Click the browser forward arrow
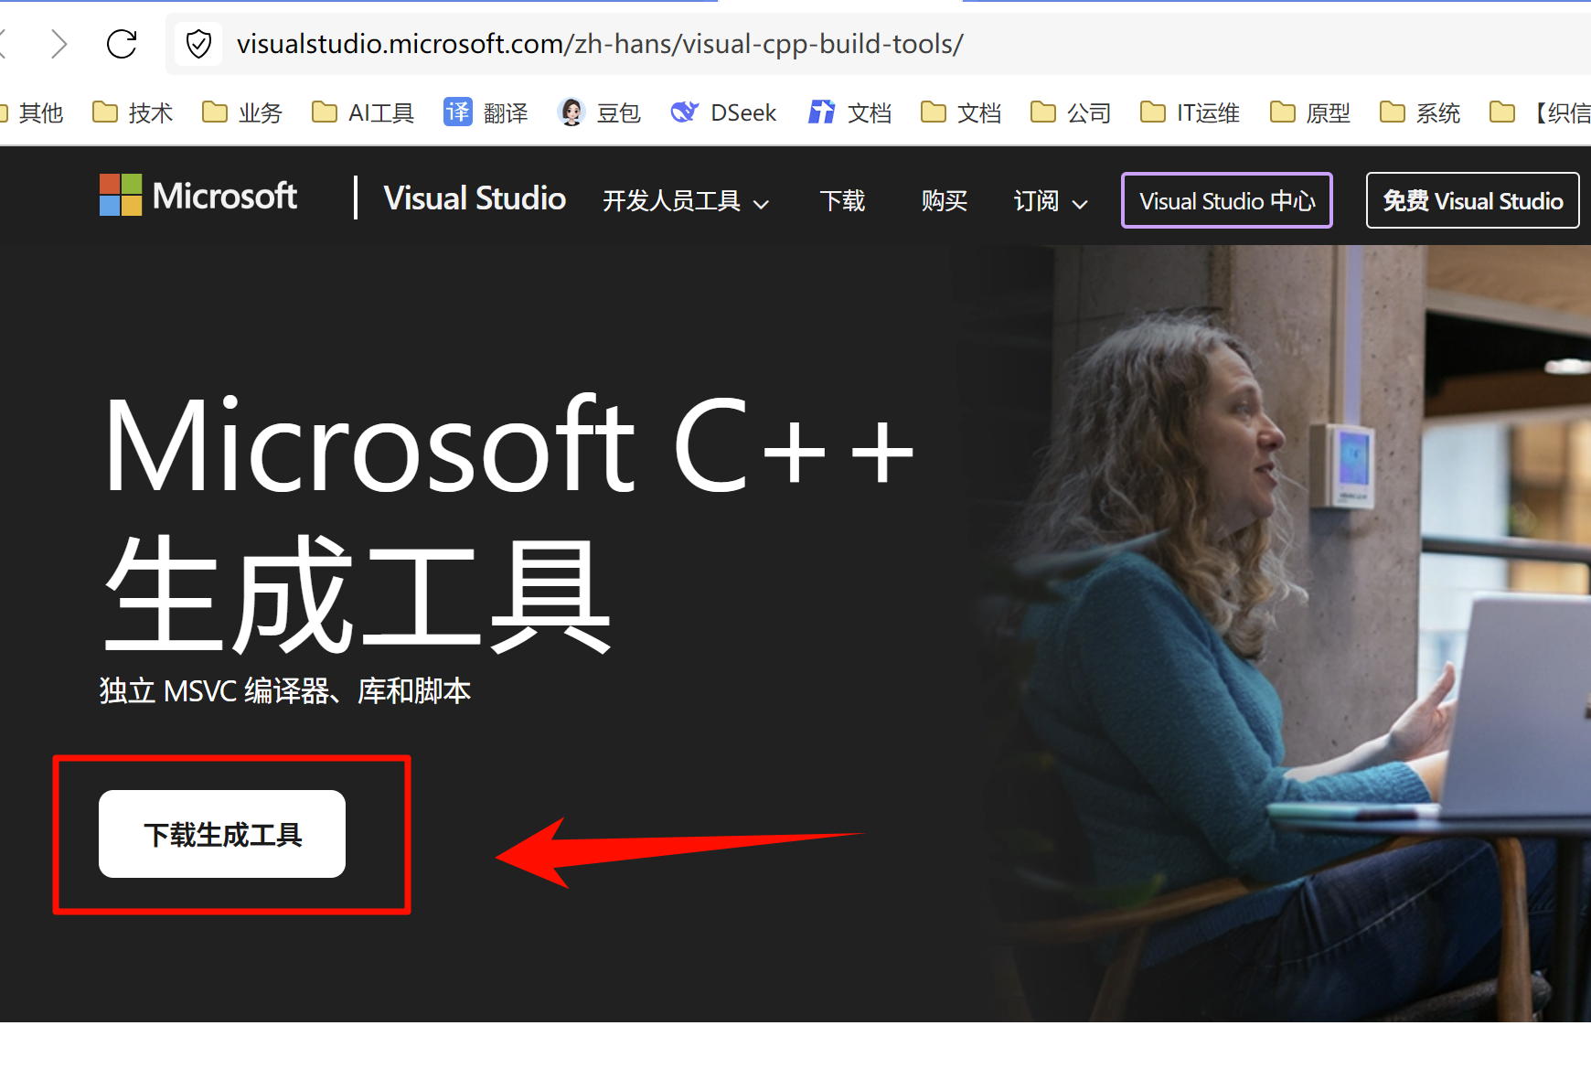 (x=59, y=44)
